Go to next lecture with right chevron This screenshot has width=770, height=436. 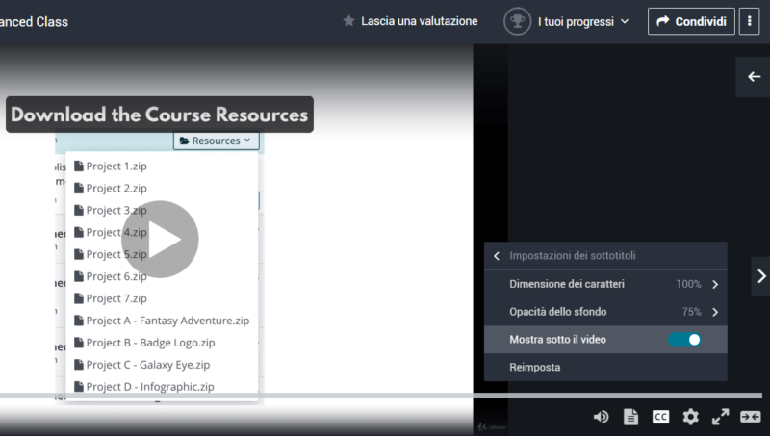point(760,276)
